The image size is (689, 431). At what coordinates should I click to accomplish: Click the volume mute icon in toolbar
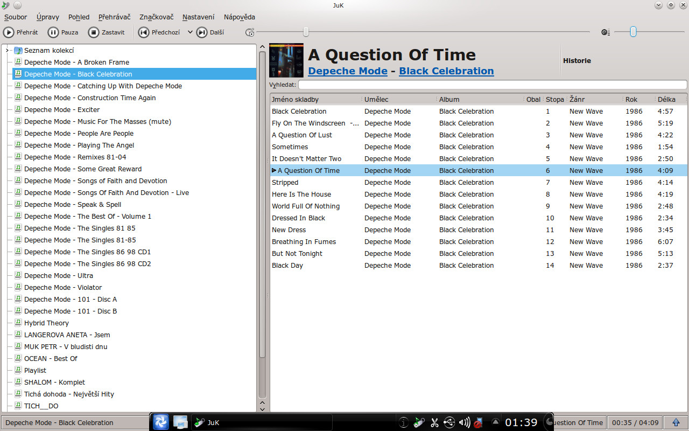click(x=606, y=32)
